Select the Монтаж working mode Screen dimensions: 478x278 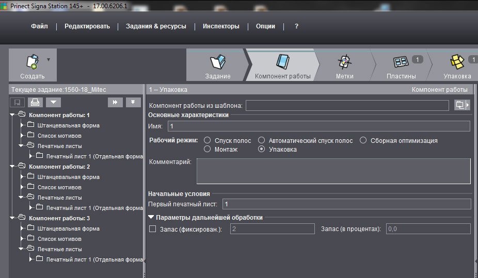tap(208, 150)
